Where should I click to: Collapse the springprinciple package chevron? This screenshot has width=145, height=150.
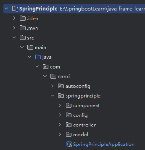click(53, 95)
